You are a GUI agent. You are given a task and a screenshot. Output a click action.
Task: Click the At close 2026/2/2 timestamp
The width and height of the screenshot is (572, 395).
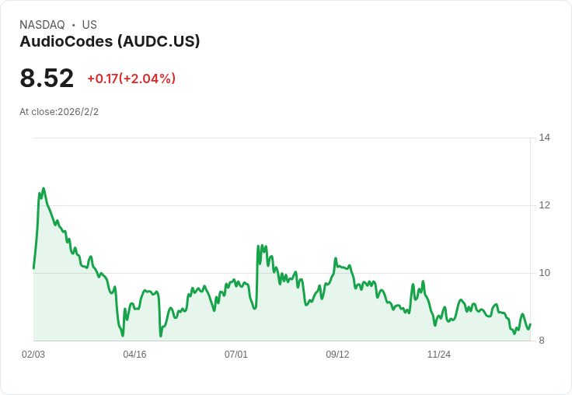[x=59, y=112]
